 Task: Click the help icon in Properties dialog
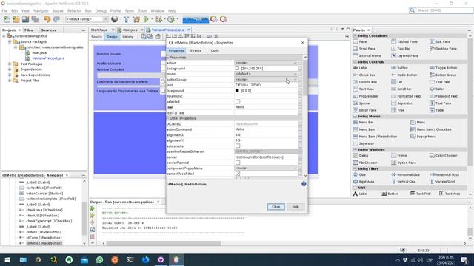304,184
